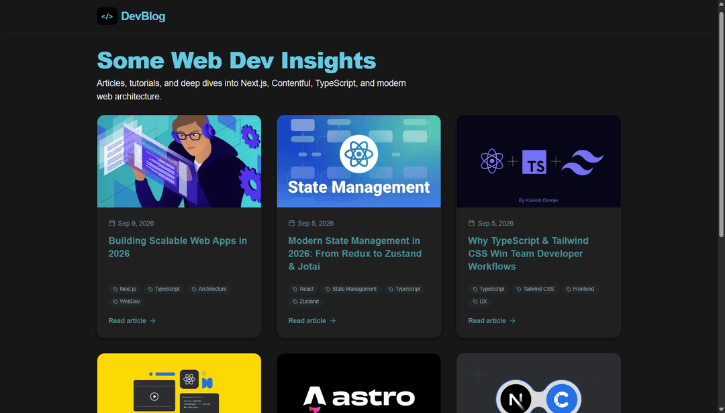Open the yellow React video article thumbnail

(x=179, y=383)
